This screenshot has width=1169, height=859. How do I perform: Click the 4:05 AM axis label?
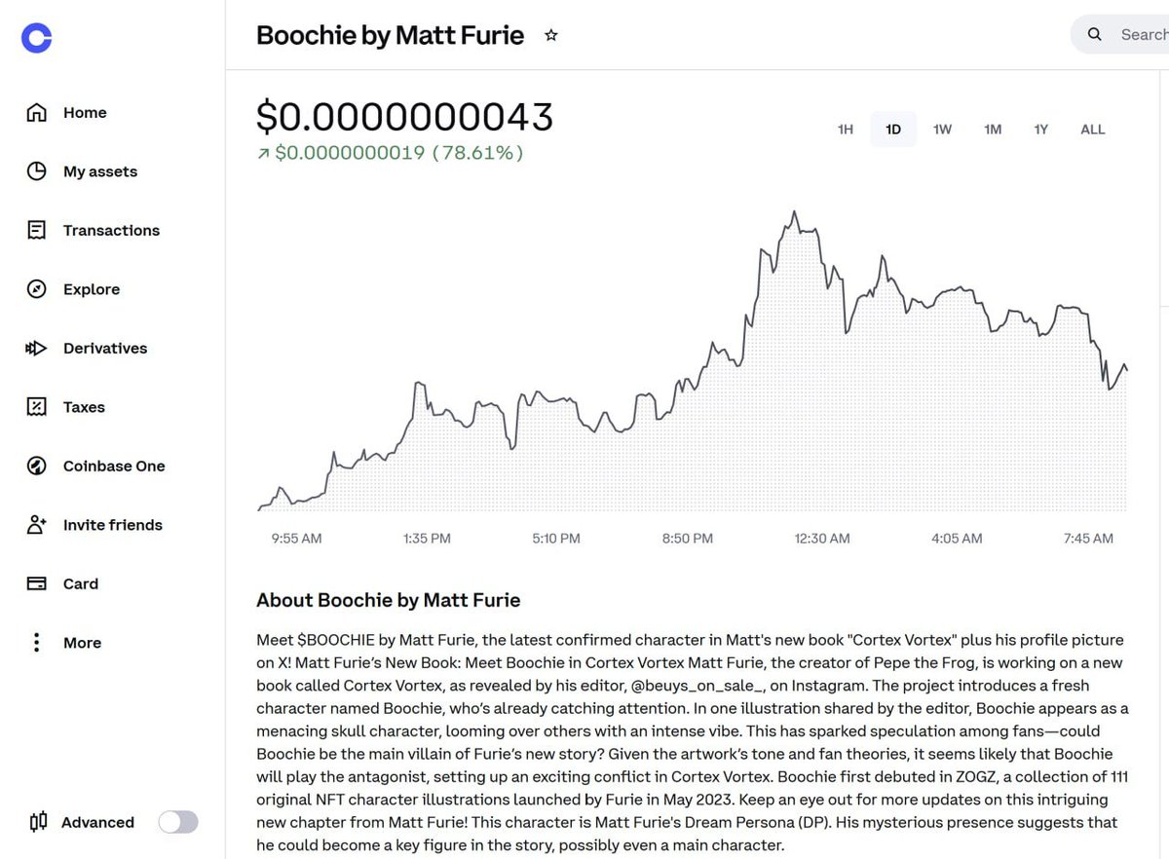point(957,539)
